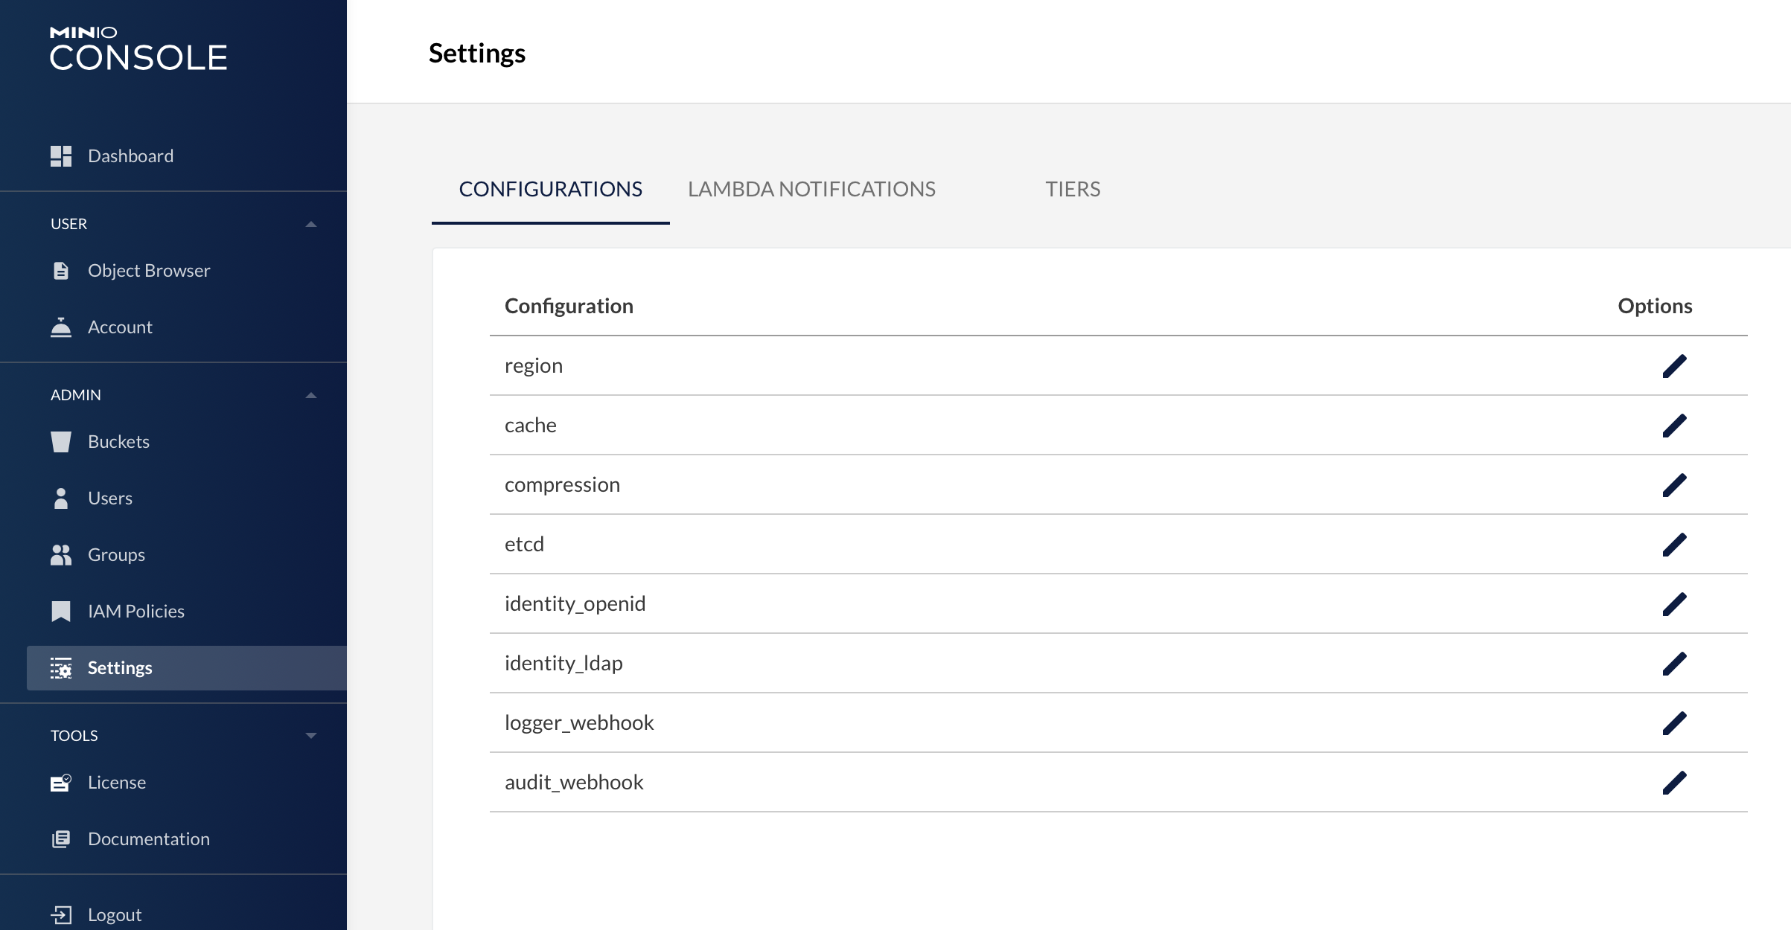Open Object Browser page
Screen dimensions: 1791x930
point(148,271)
